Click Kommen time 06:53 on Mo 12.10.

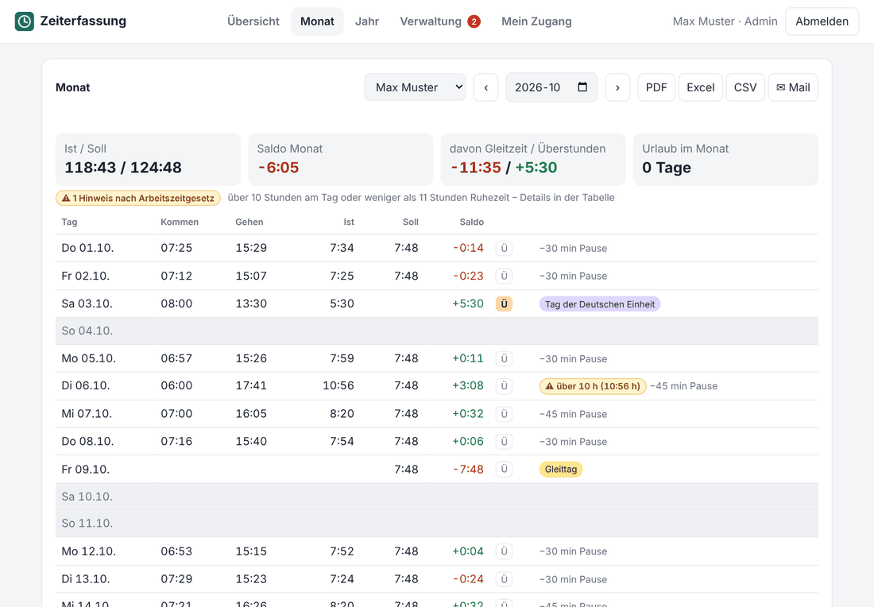(176, 551)
